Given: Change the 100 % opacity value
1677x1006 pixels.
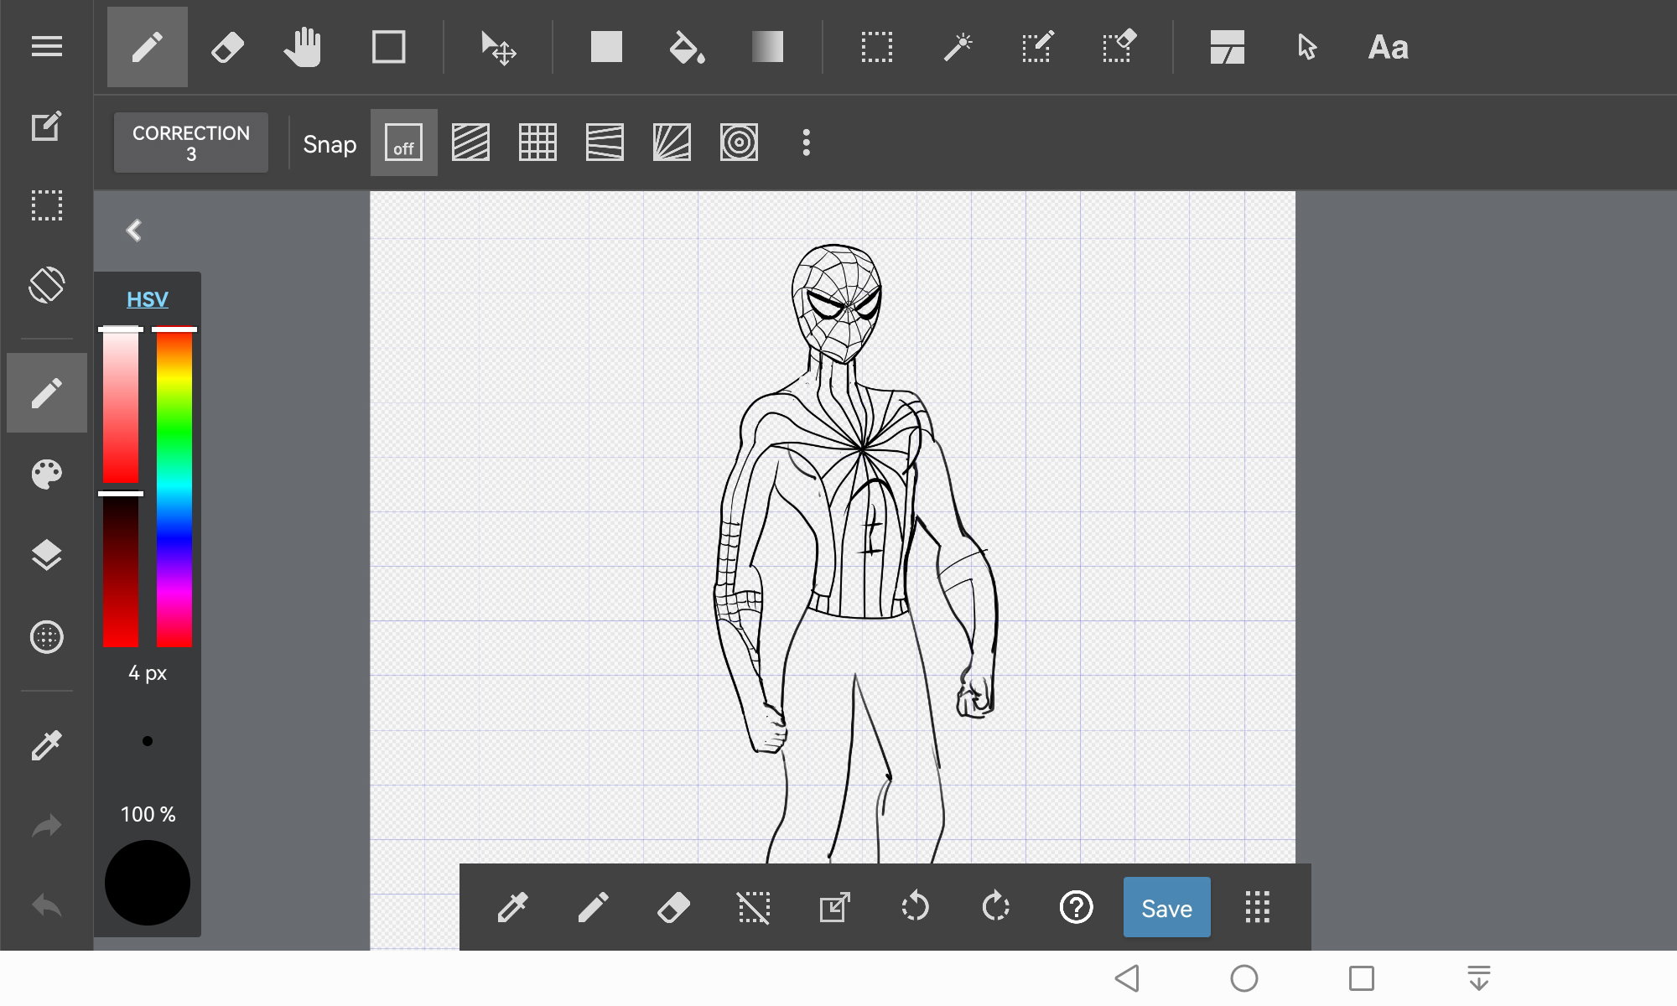Looking at the screenshot, I should tap(148, 814).
